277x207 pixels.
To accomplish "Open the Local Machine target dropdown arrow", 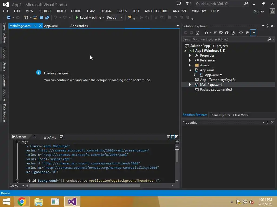I will (103, 18).
